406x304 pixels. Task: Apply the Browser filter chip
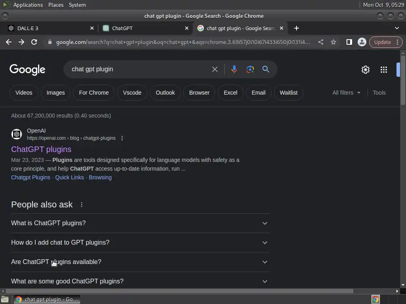click(199, 93)
